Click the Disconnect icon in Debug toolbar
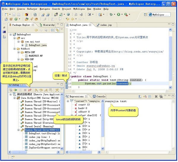 tap(29, 89)
